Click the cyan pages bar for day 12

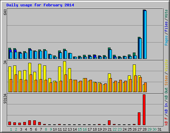[x=66, y=55]
